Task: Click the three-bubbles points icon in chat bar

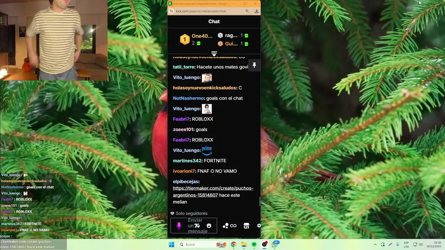Action: (x=225, y=226)
